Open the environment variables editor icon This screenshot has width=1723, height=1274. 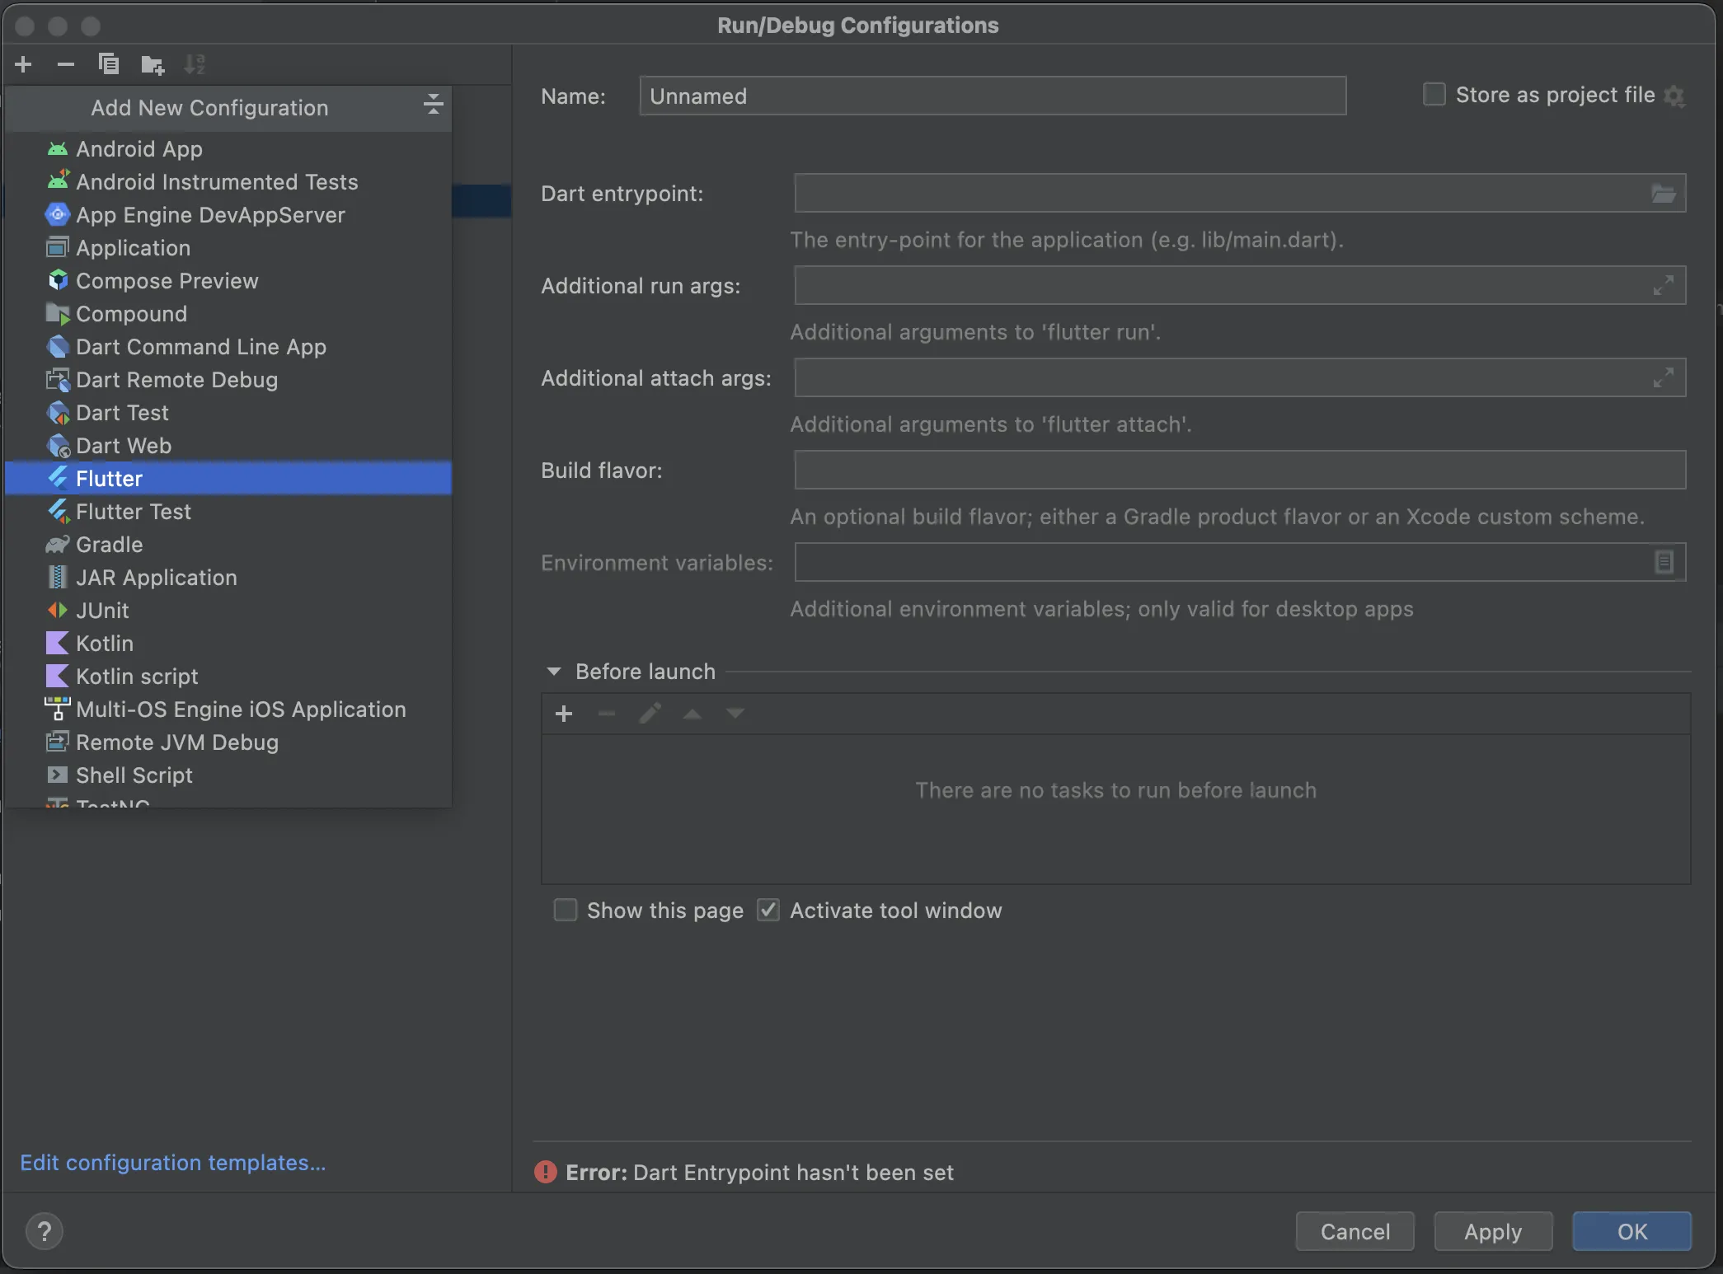coord(1664,562)
